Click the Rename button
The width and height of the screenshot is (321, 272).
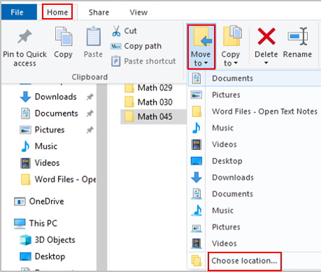coord(297,43)
